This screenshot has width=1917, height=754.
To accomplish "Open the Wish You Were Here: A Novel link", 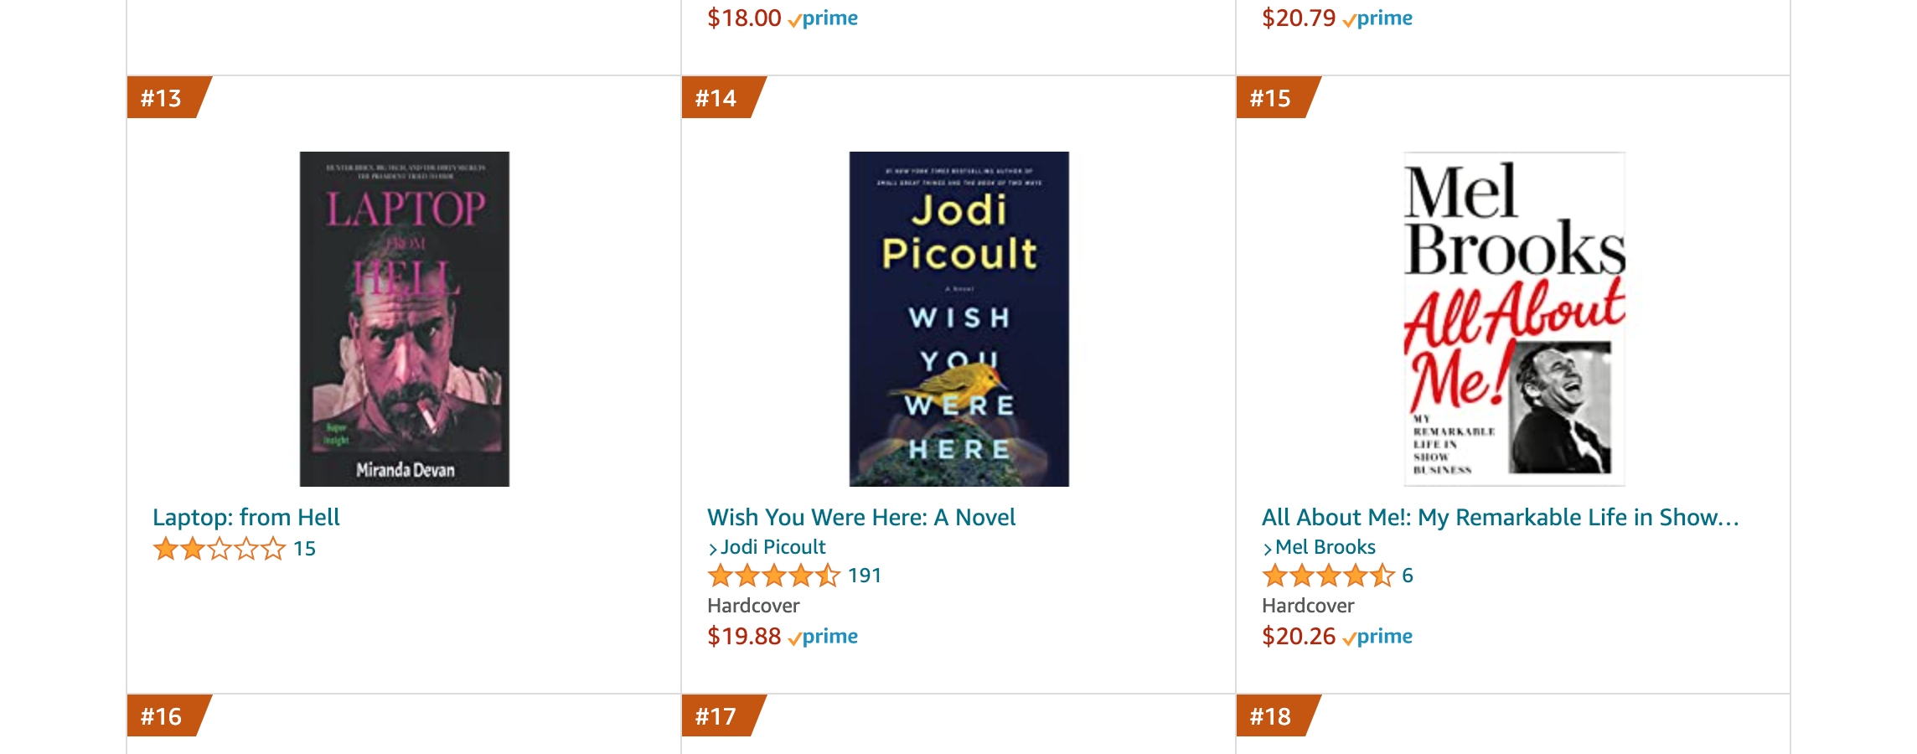I will 860,518.
